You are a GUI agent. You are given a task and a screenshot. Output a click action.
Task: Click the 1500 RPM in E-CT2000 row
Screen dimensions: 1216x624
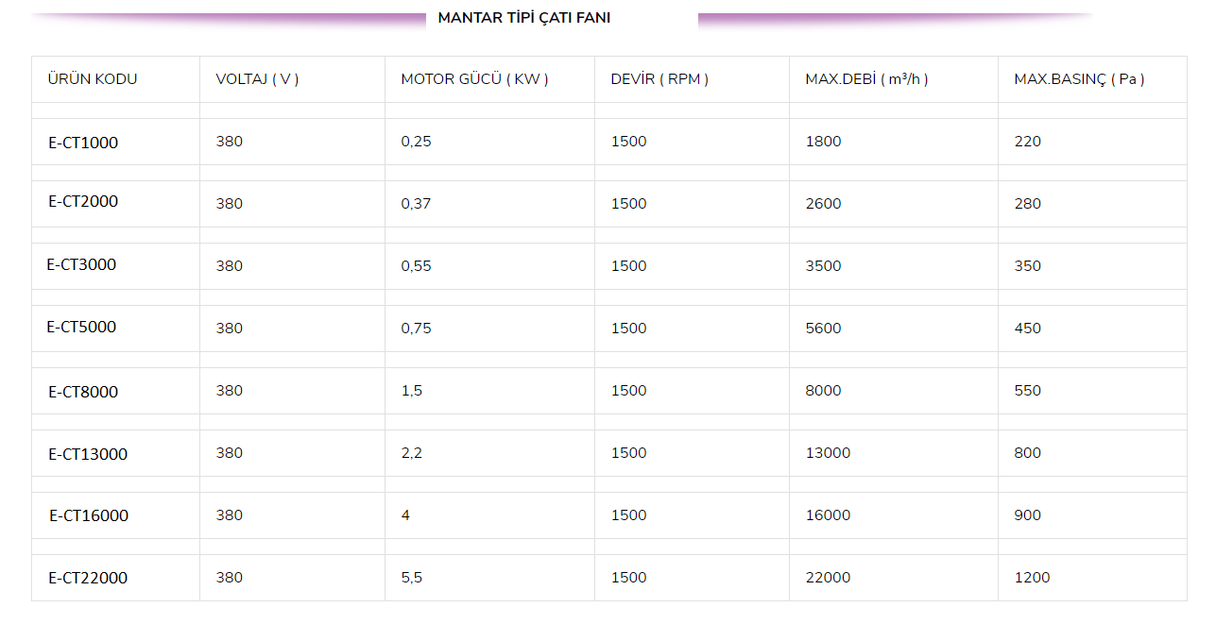coord(628,204)
